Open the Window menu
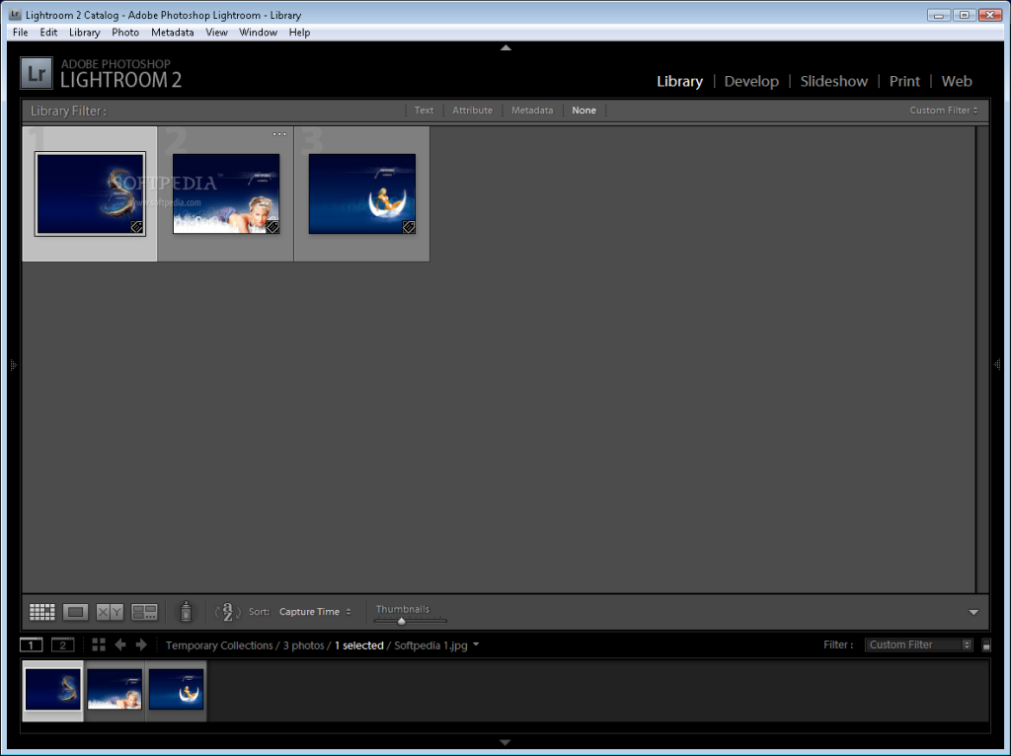The width and height of the screenshot is (1011, 756). coord(258,33)
